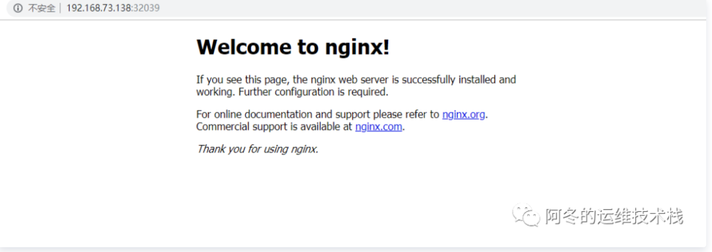Click text "For online documentation and support"
The width and height of the screenshot is (712, 252).
point(284,114)
